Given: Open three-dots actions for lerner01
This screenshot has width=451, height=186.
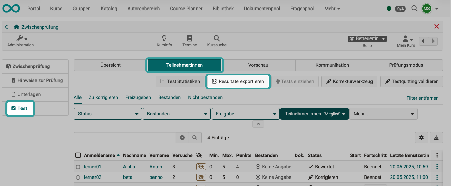Looking at the screenshot, I should [437, 167].
